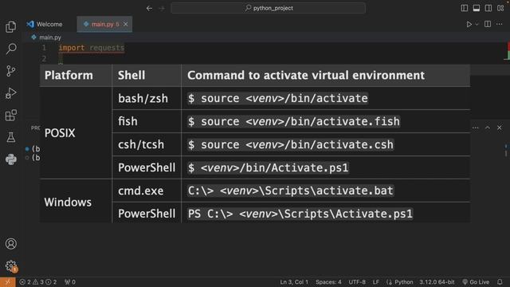Image resolution: width=510 pixels, height=287 pixels.
Task: Run the Python file with play button
Action: coord(469,24)
